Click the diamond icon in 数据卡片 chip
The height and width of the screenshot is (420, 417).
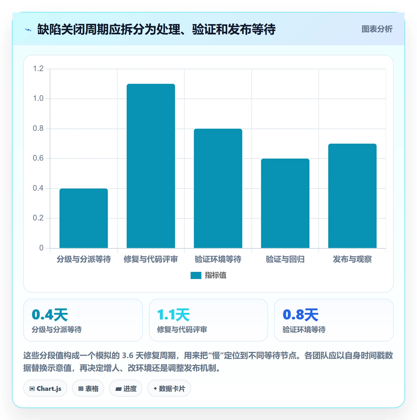click(155, 388)
